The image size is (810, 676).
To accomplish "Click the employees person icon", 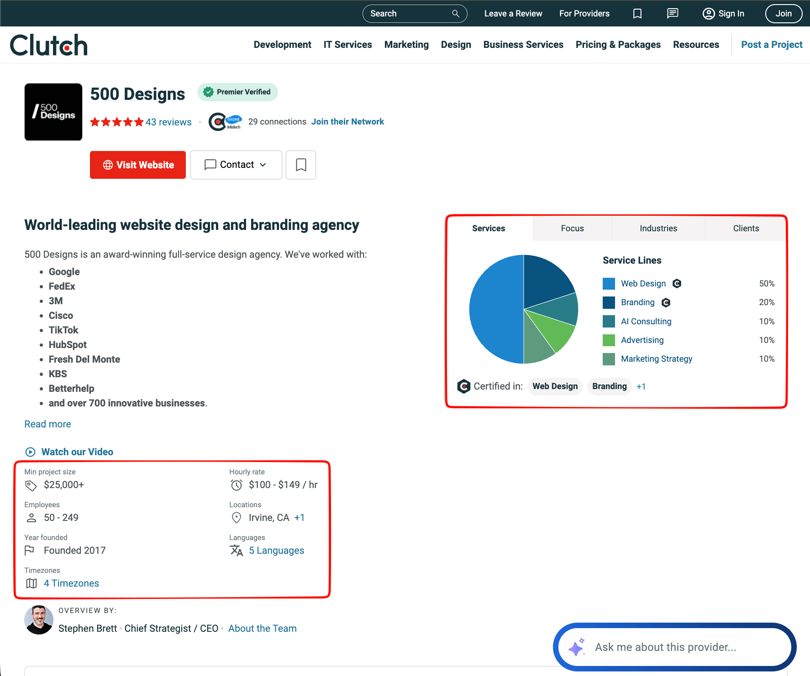I will (x=32, y=518).
